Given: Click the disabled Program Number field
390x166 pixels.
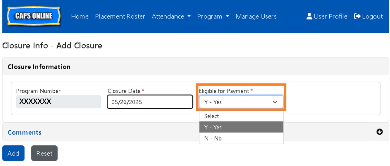Looking at the screenshot, I should click(x=58, y=102).
